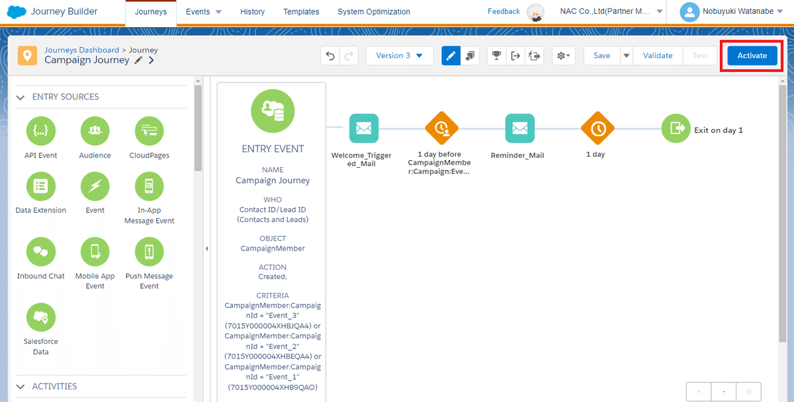Click the Campaign Journey title text
The image size is (794, 402).
click(x=87, y=60)
